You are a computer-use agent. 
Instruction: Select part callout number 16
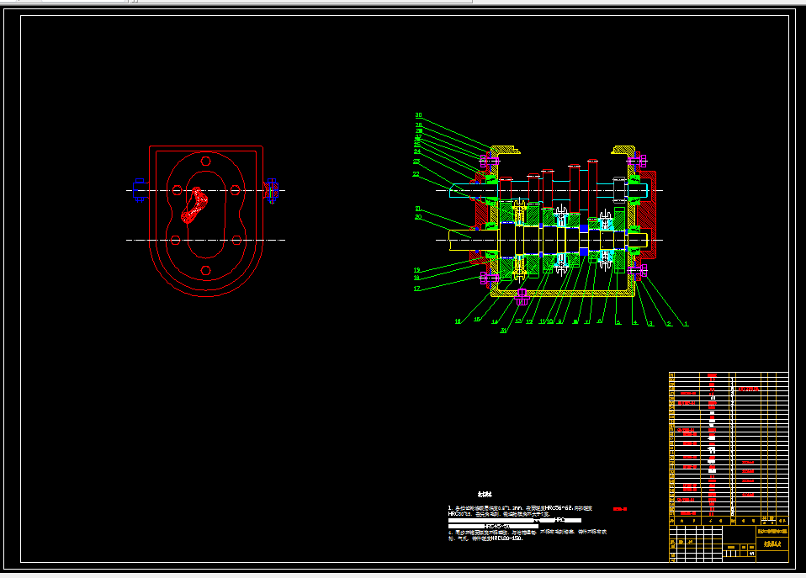coord(458,321)
